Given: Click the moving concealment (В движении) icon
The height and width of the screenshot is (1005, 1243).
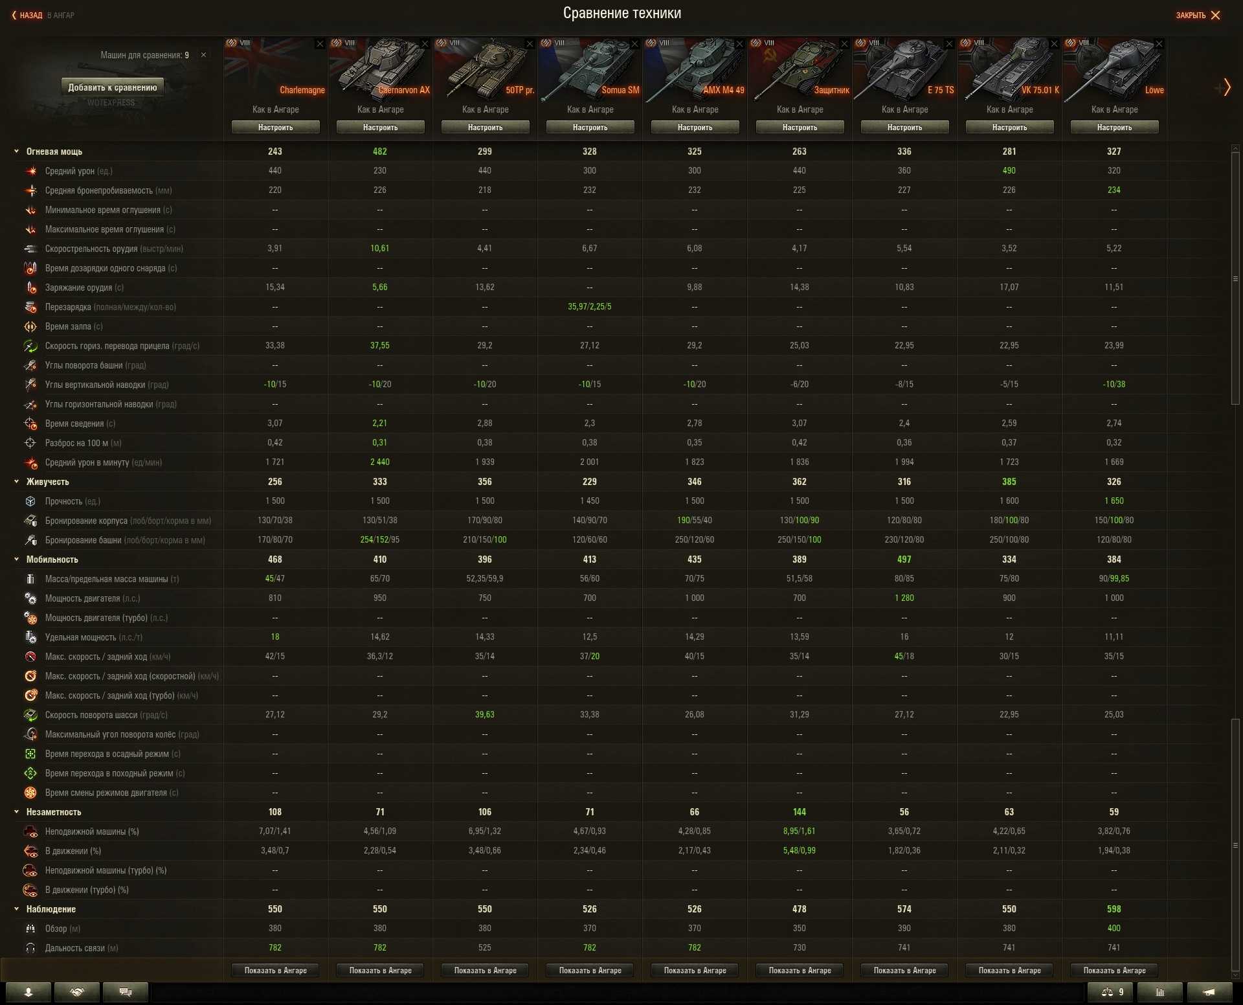Looking at the screenshot, I should pos(30,851).
